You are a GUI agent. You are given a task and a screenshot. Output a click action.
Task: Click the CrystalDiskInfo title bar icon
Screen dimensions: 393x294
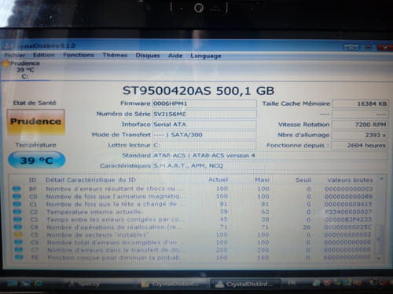(6, 46)
